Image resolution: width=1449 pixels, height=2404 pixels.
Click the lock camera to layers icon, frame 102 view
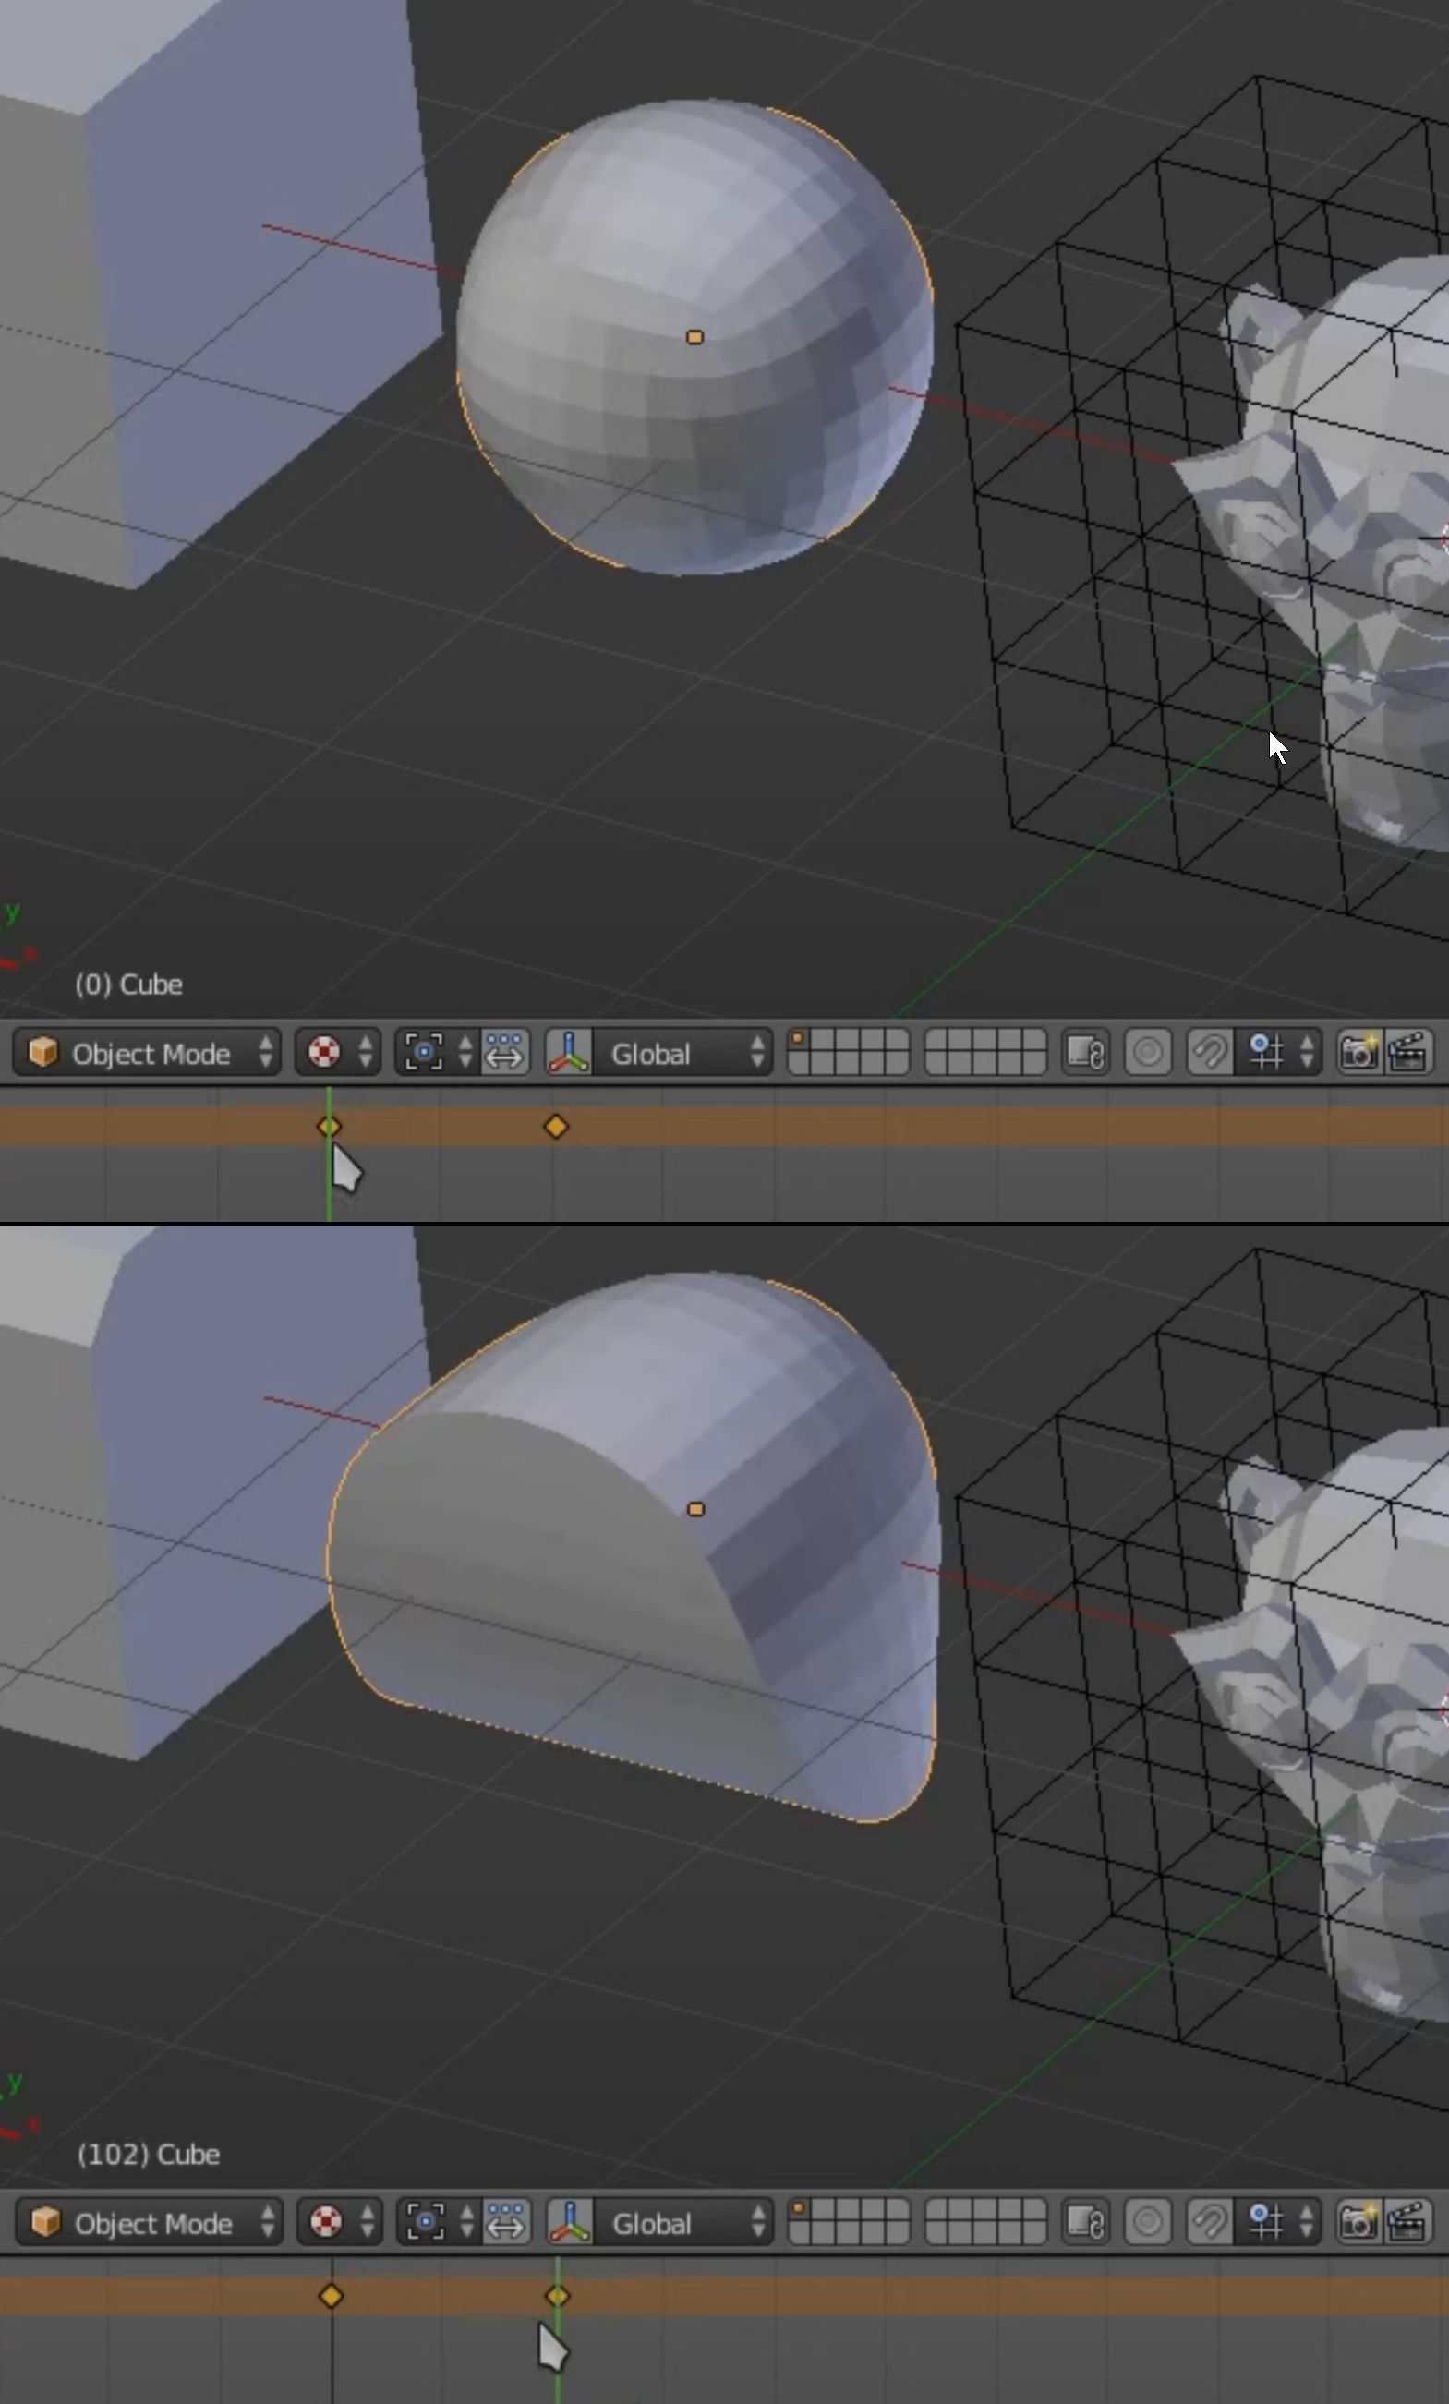(1086, 2223)
